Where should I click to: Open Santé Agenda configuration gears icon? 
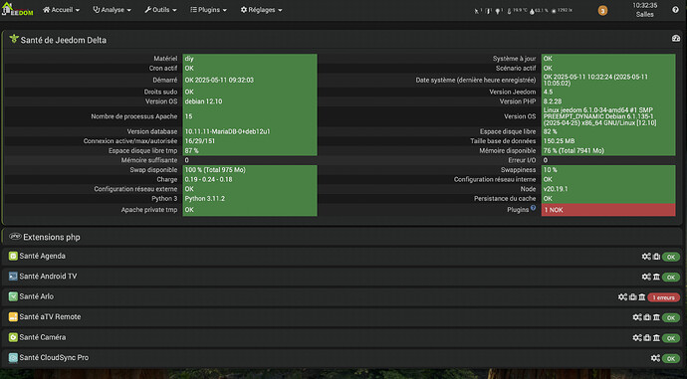646,257
